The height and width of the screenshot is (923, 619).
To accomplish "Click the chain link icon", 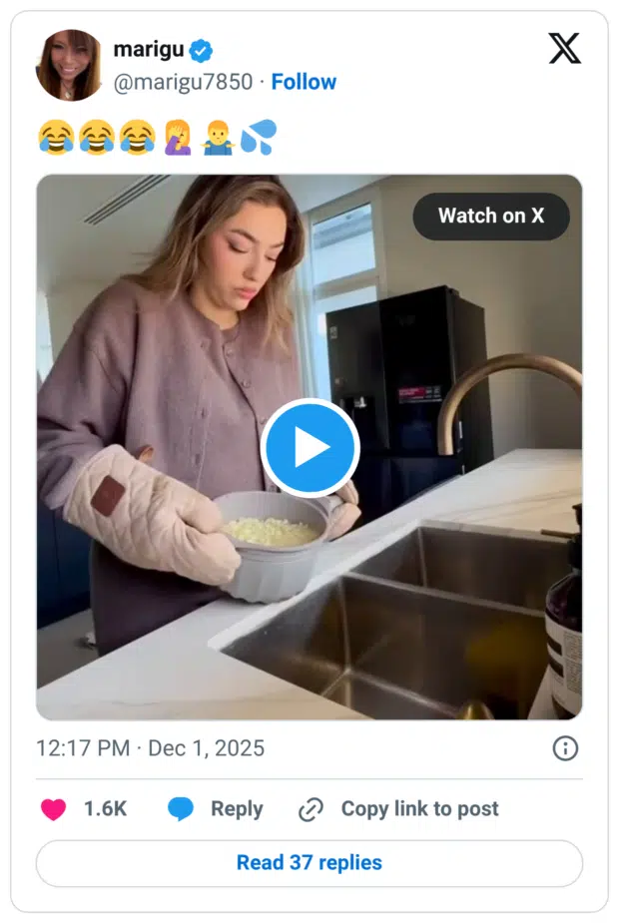I will click(x=310, y=809).
